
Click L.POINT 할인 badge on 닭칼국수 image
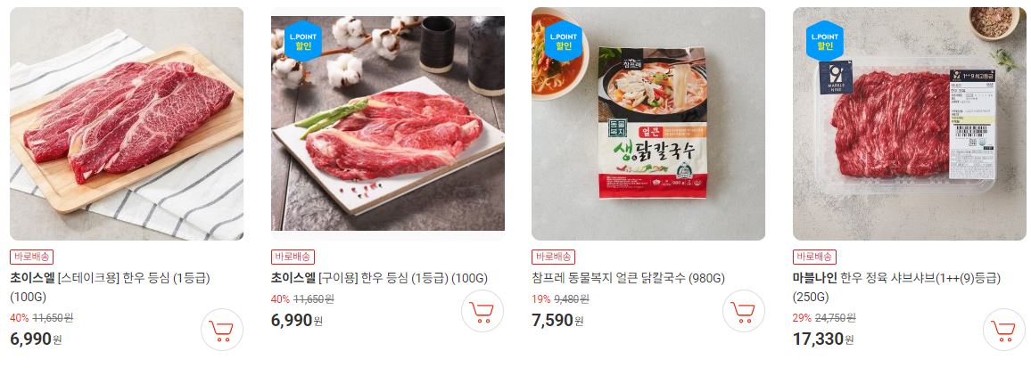[564, 41]
